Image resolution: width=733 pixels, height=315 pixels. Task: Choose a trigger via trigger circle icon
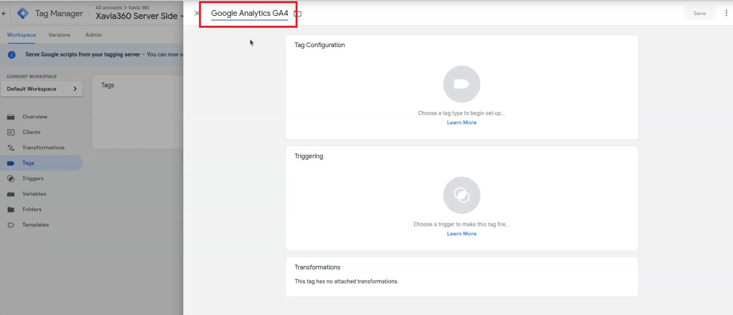pos(462,195)
